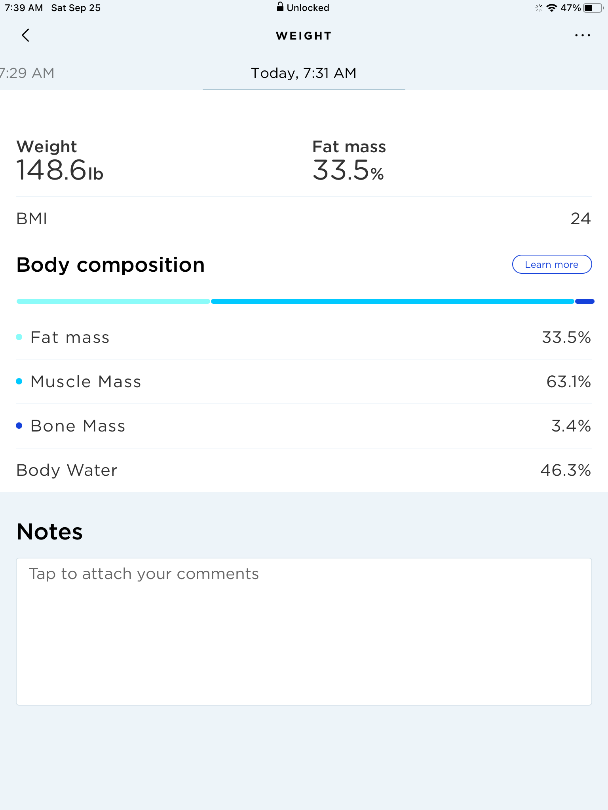Open the Muscle Mass 63.1% row

[304, 382]
